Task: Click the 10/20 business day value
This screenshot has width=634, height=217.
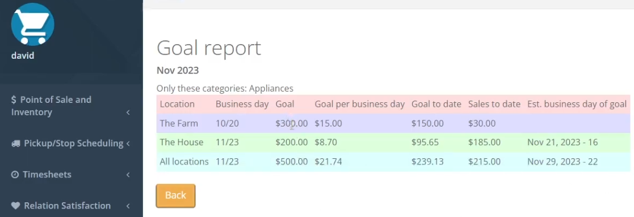Action: coord(227,124)
